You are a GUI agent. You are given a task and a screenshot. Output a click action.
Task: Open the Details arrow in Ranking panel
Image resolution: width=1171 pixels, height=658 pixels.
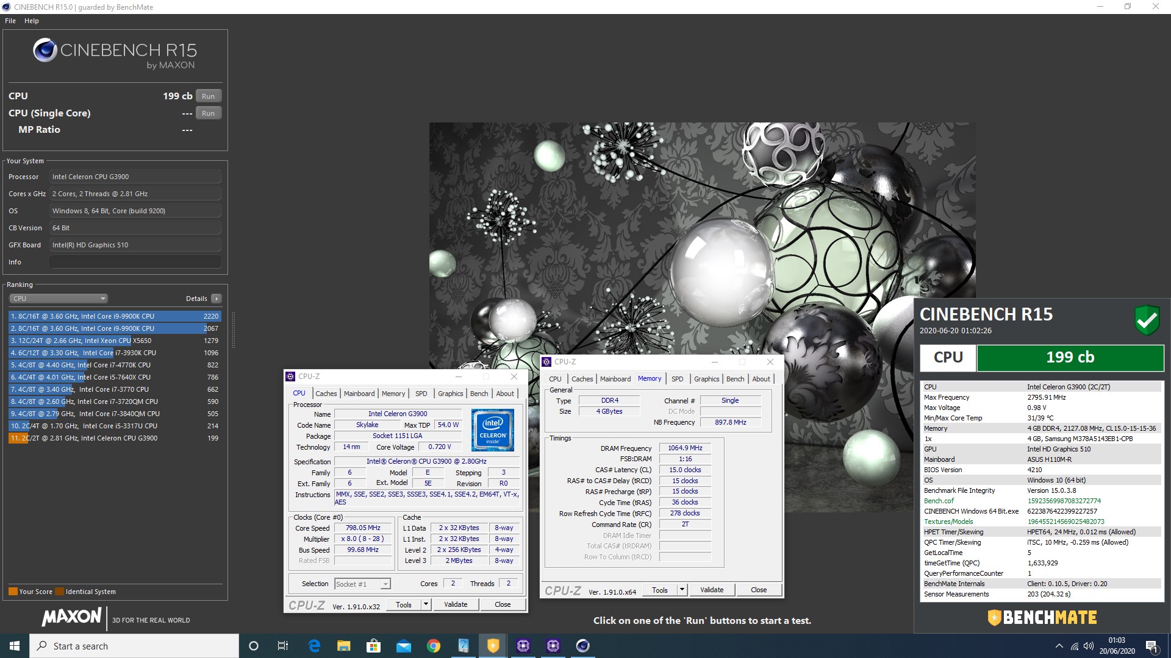tap(216, 299)
